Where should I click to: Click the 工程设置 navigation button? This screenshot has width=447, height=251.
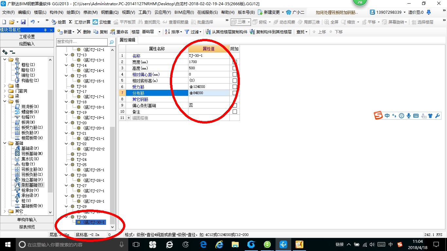click(27, 37)
